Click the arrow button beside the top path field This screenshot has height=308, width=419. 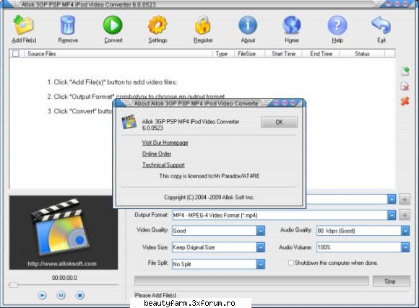pos(405,199)
